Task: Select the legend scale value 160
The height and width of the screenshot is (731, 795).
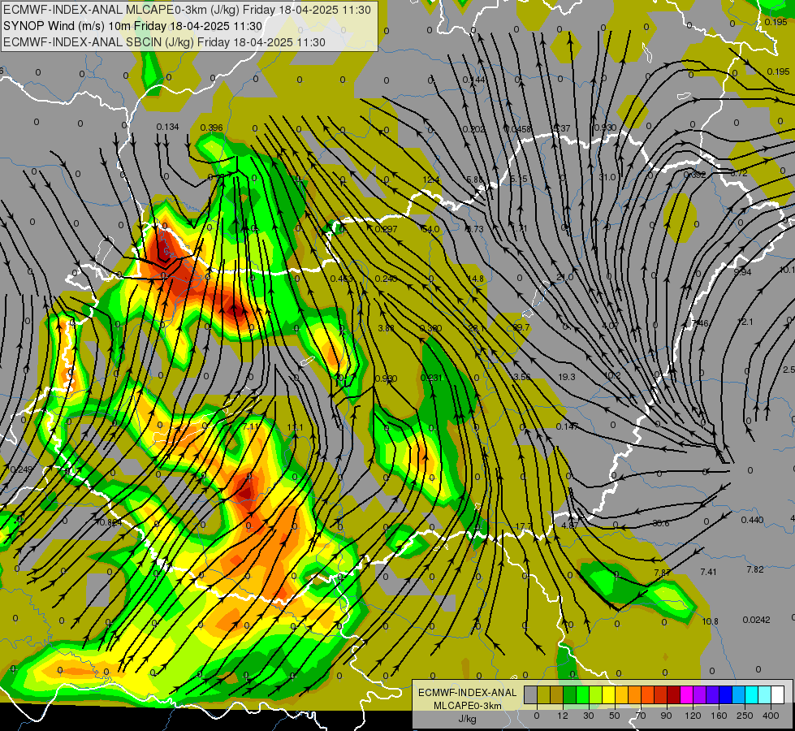Action: 719,716
